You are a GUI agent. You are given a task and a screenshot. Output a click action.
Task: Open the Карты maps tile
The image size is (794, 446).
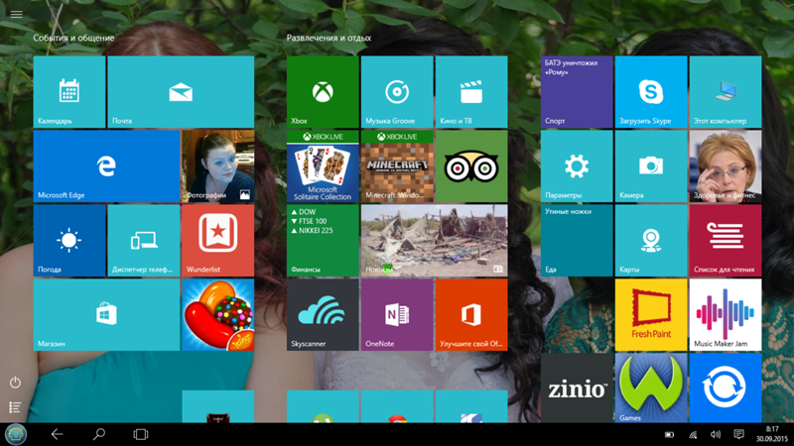[x=651, y=240]
